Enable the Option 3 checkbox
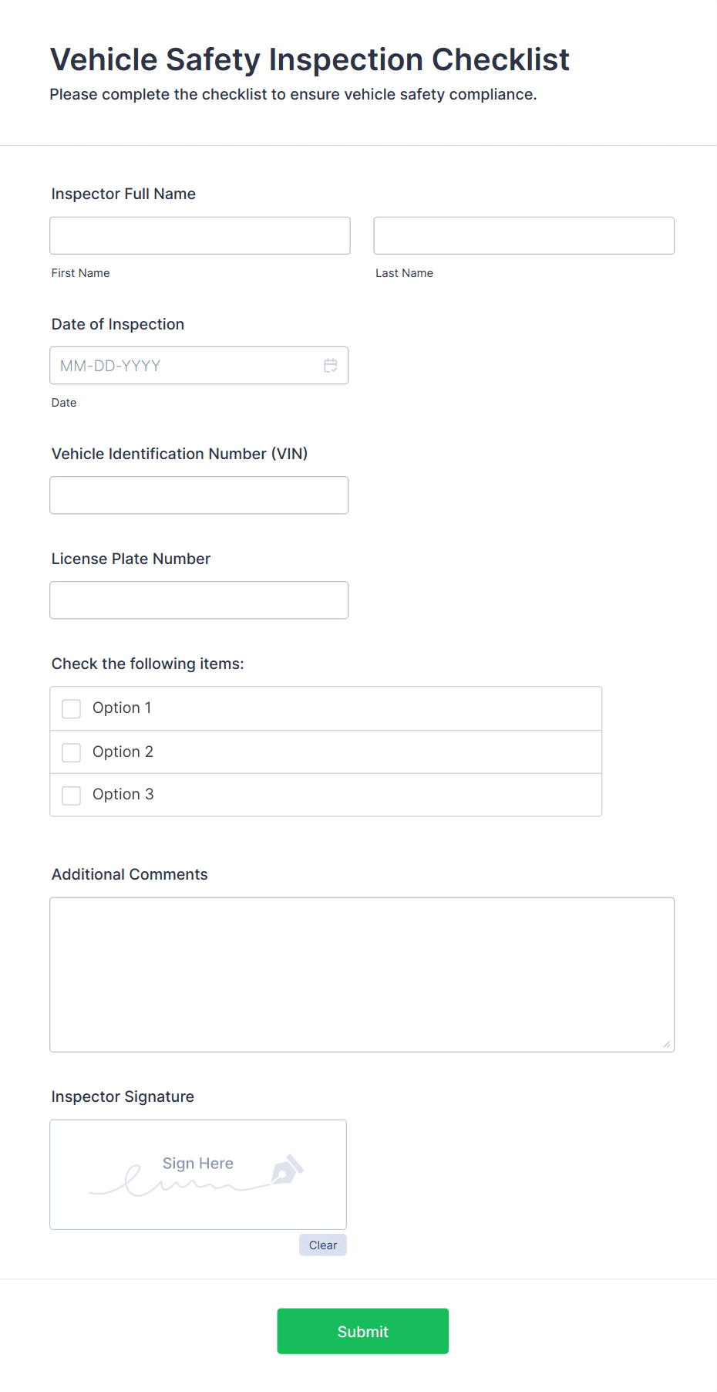 point(72,795)
